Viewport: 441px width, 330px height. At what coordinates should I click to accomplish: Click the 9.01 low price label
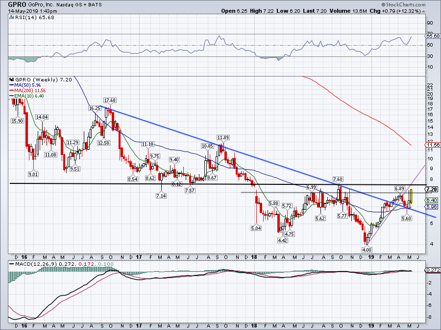coord(33,174)
